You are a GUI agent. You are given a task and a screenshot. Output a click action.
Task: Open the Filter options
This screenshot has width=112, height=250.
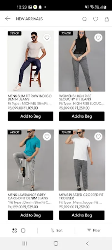(x=94, y=230)
